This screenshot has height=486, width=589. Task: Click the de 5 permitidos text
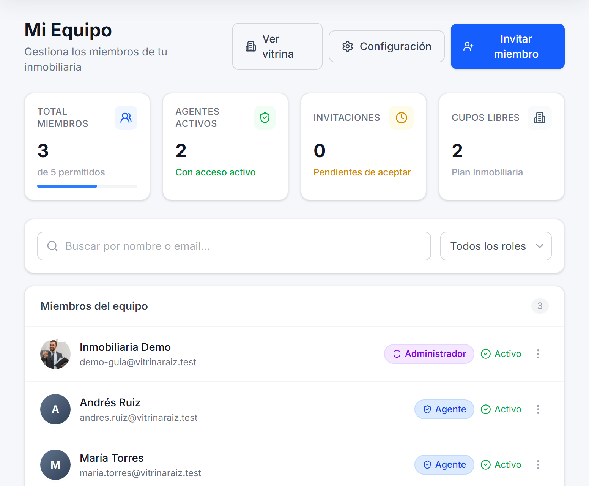(x=71, y=172)
